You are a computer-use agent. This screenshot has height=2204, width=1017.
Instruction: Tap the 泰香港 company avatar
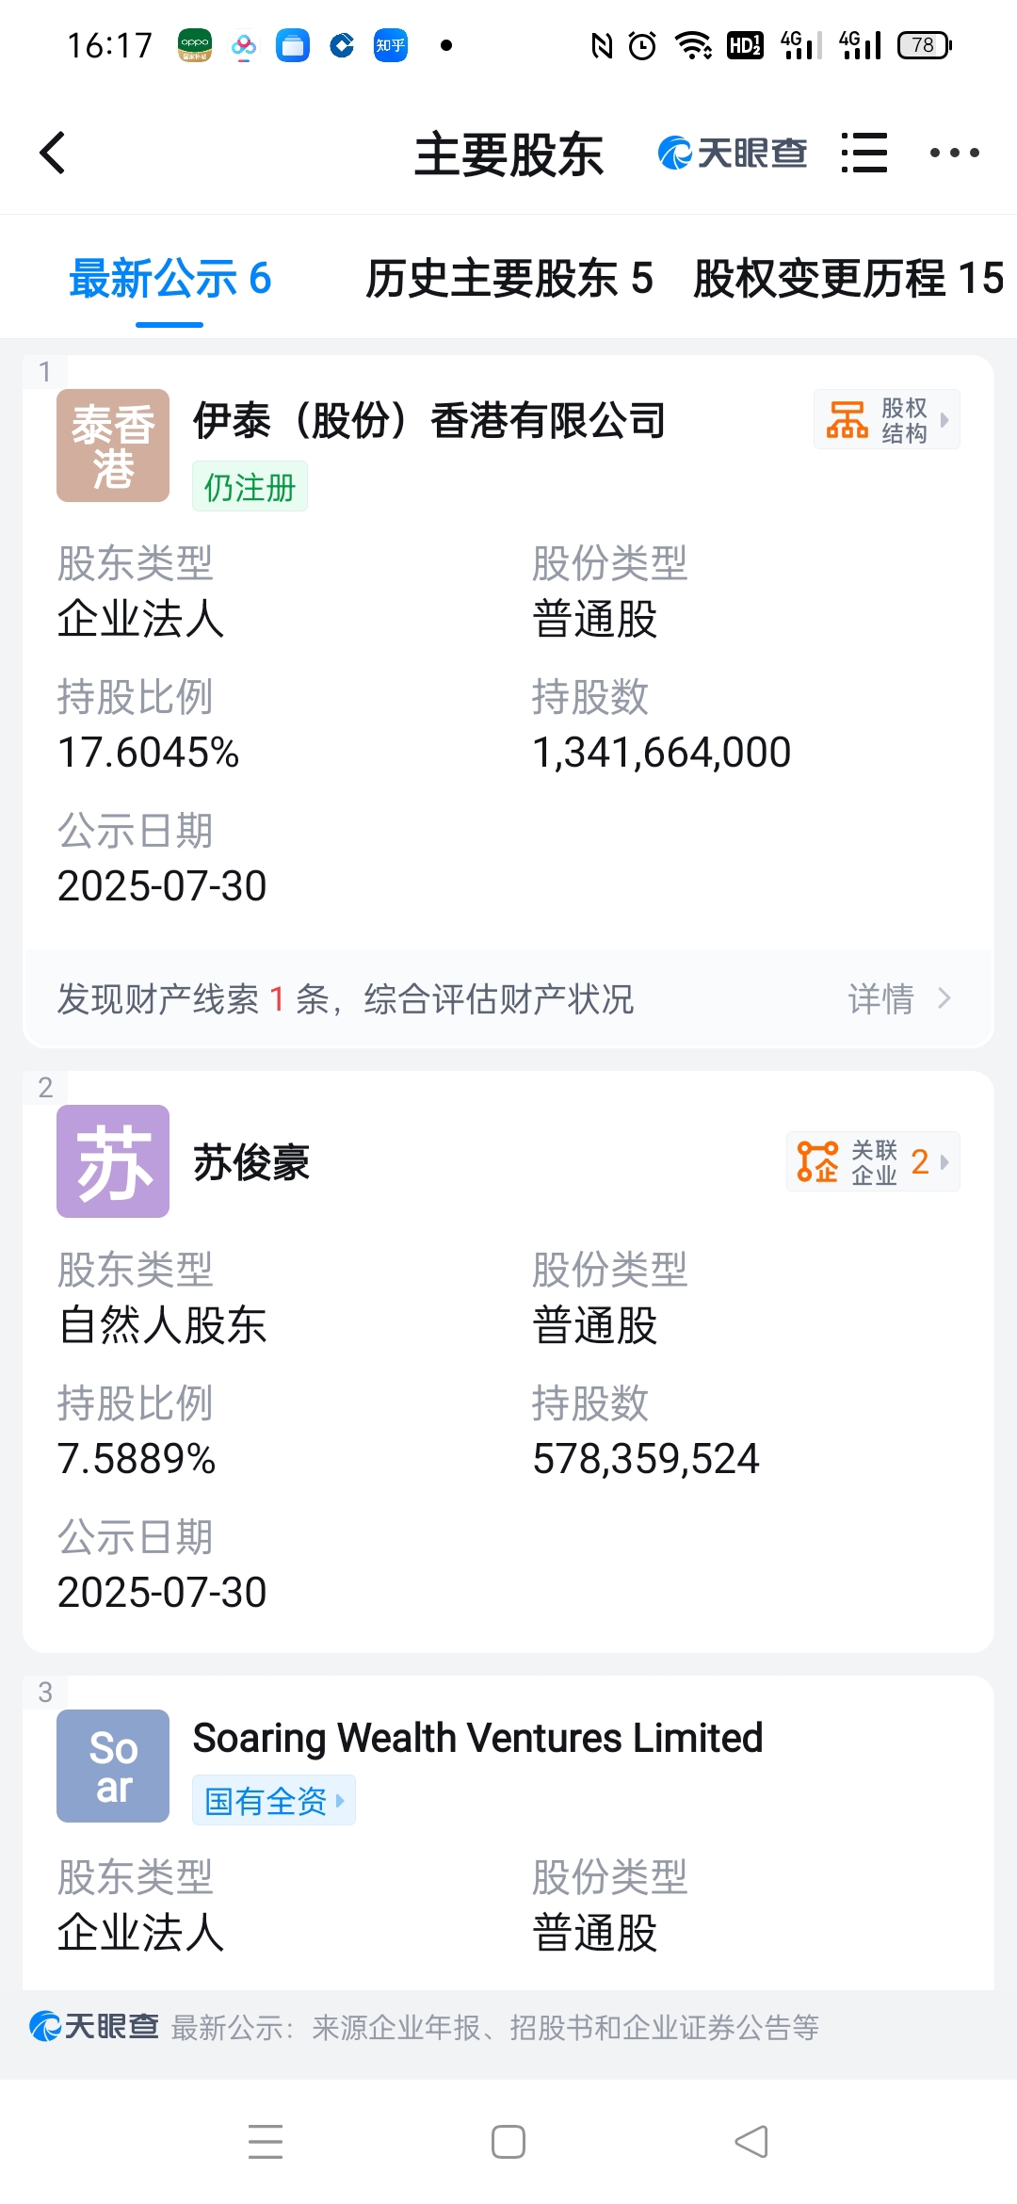click(113, 446)
